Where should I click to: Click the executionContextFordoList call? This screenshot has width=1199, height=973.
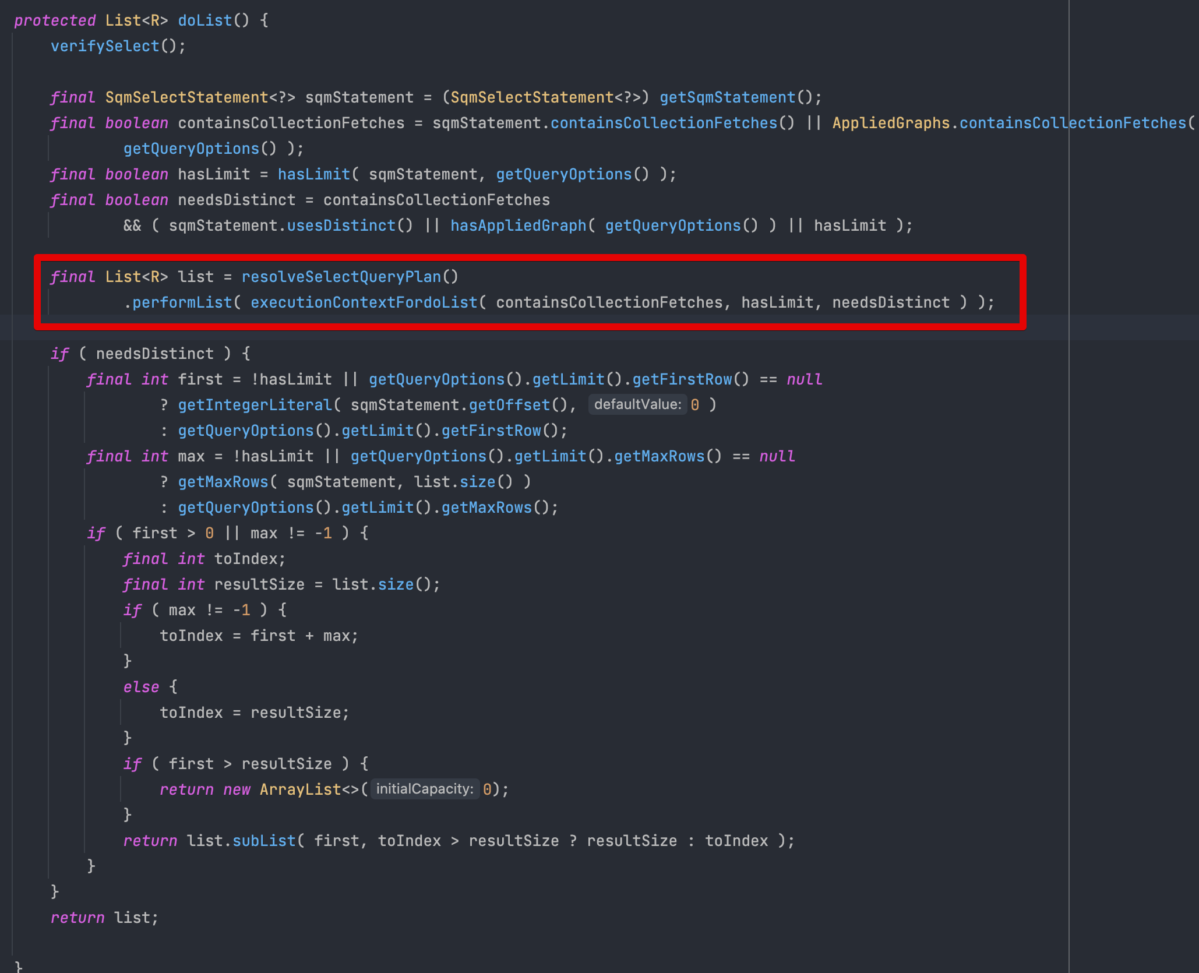point(364,302)
